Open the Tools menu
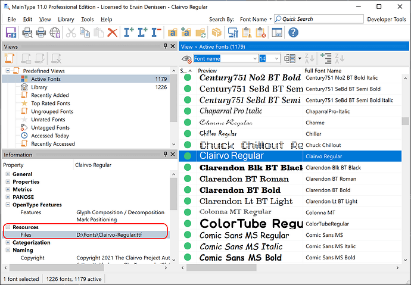Image resolution: width=411 pixels, height=285 pixels. click(88, 19)
